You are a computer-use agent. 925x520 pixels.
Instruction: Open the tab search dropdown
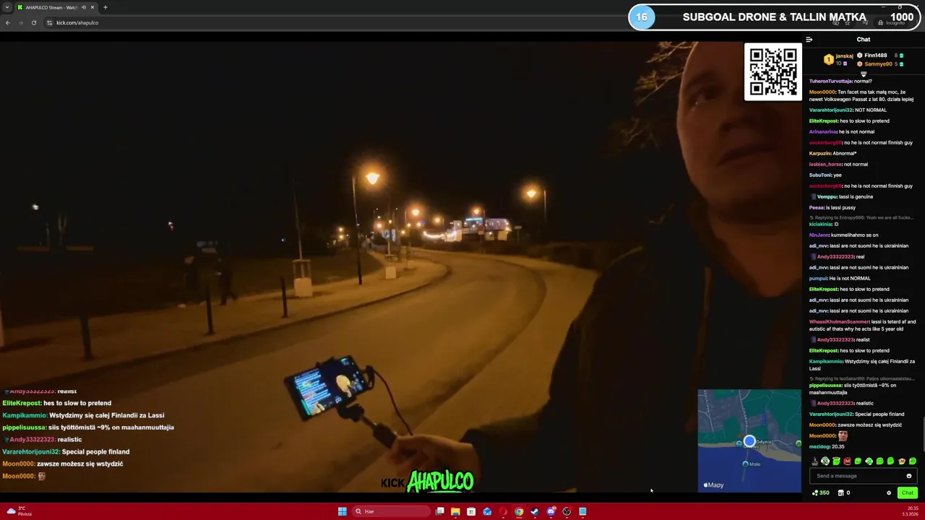7,7
